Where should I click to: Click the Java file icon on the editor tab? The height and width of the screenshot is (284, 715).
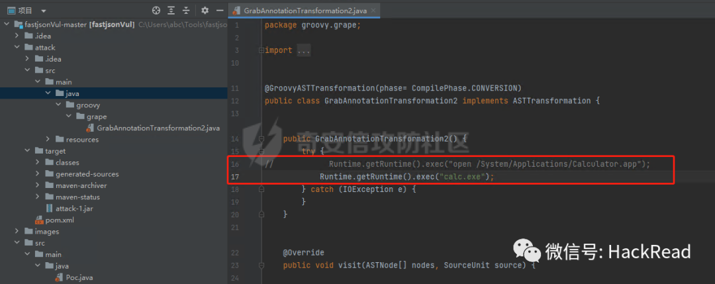click(237, 10)
